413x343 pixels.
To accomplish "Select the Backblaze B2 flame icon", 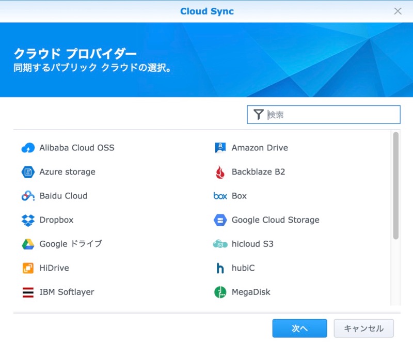I will [x=220, y=172].
